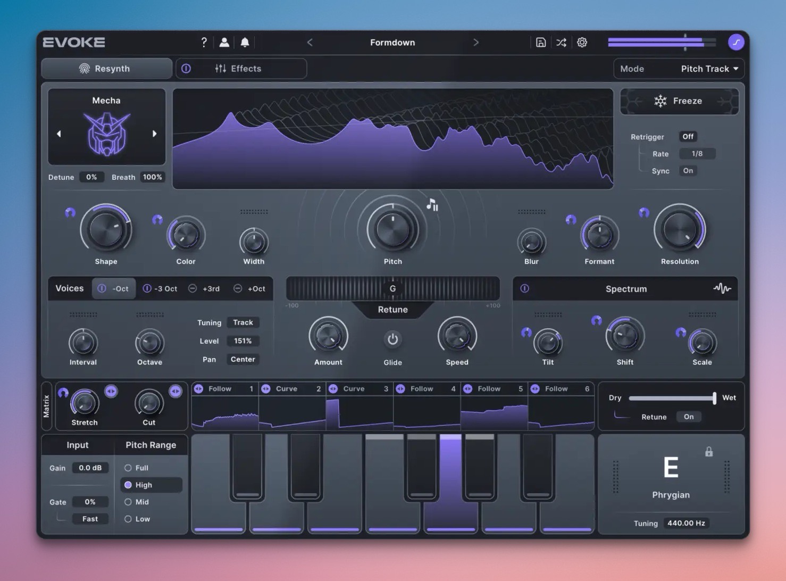Open settings gear icon
The image size is (786, 581).
click(x=582, y=43)
